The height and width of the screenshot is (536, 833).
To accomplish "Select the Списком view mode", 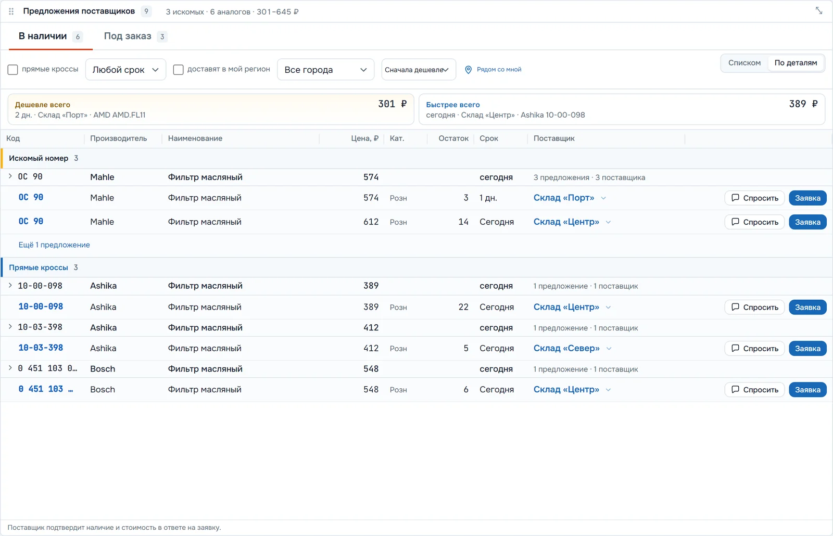I will 744,63.
